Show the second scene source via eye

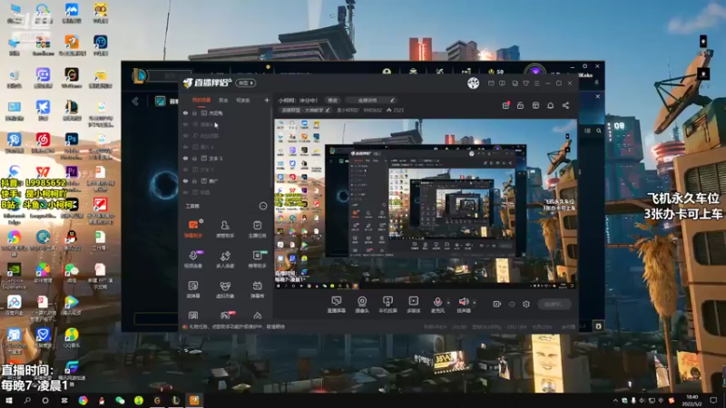coord(186,124)
